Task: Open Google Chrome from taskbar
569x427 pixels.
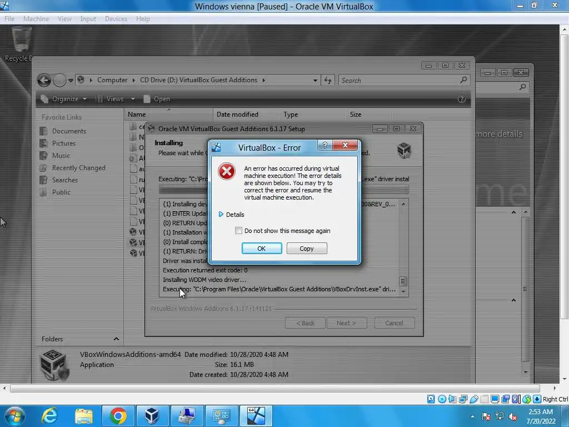Action: click(118, 416)
